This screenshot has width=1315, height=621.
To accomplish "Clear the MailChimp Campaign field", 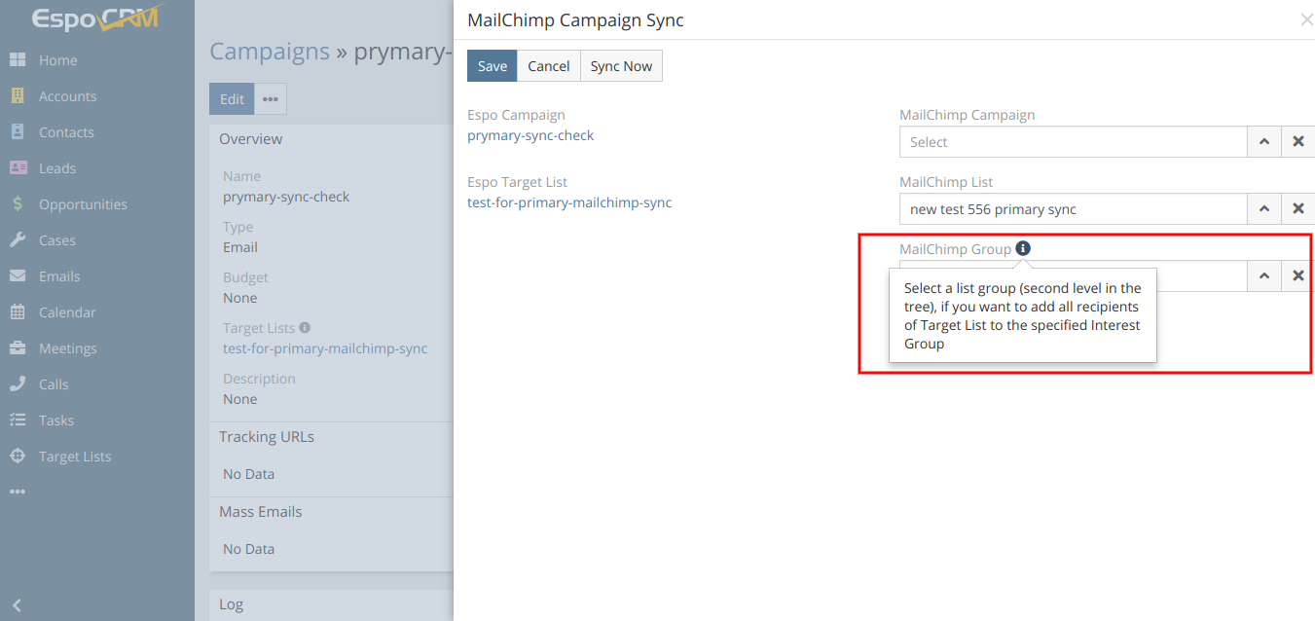I will point(1297,142).
